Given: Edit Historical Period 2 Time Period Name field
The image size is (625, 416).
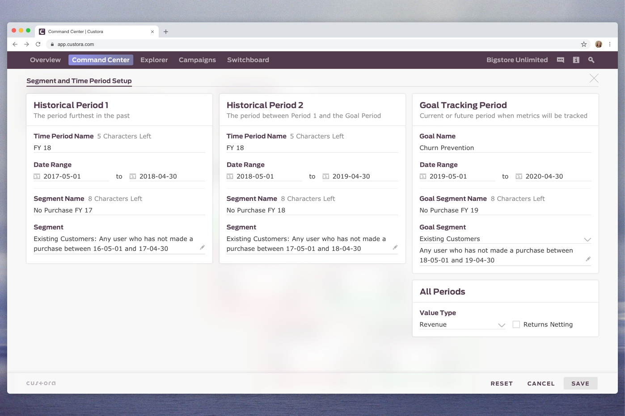Looking at the screenshot, I should 312,148.
